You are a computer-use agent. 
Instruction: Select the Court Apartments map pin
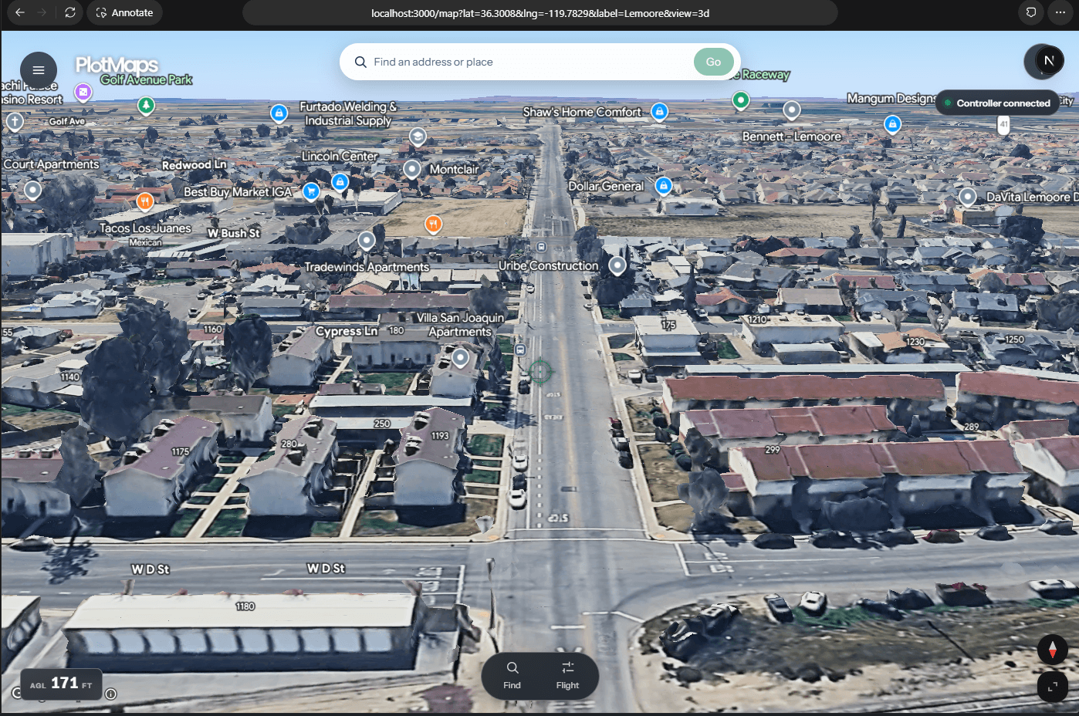32,189
